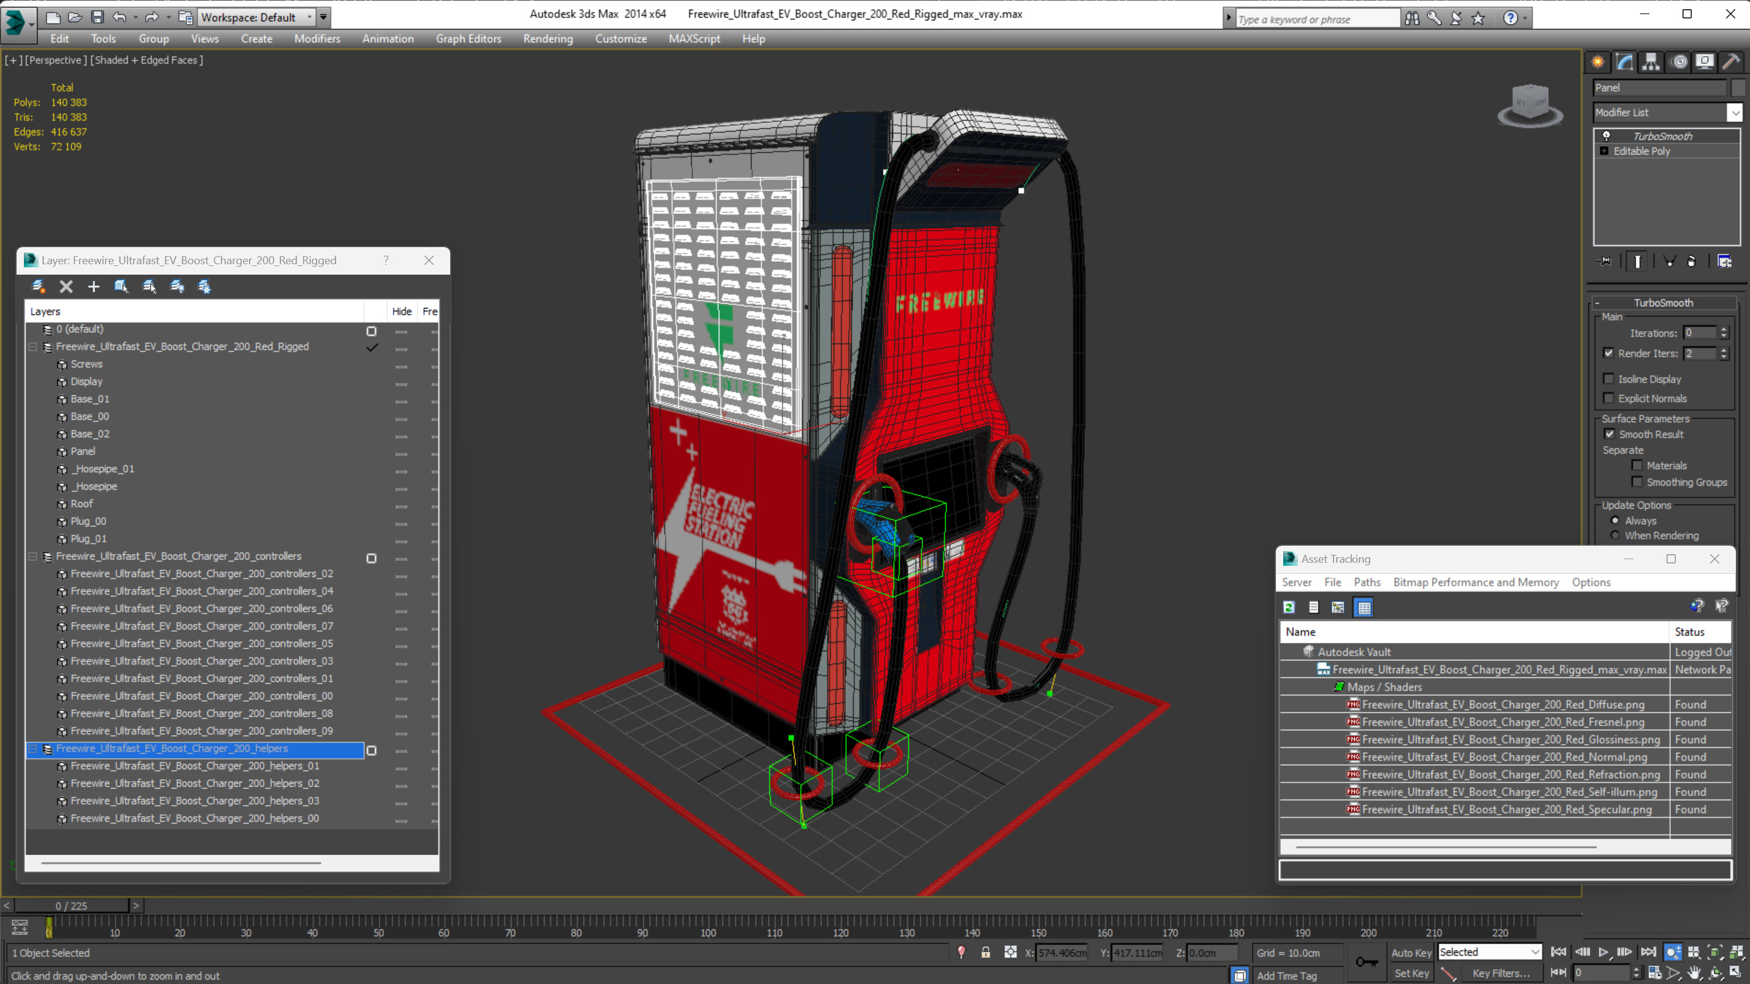Expand the Editable Poly modifier plus box

pyautogui.click(x=1605, y=151)
